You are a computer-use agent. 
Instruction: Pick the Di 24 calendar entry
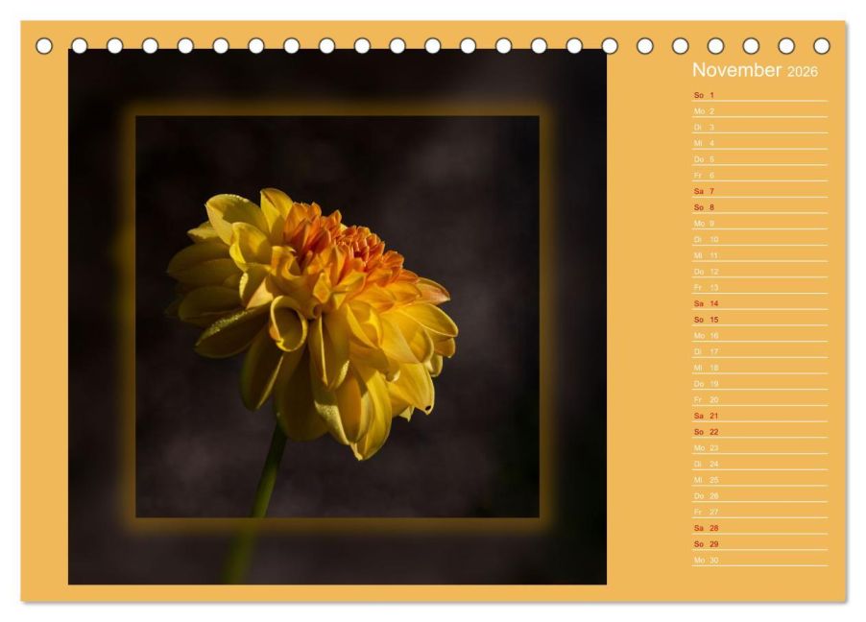pos(758,464)
